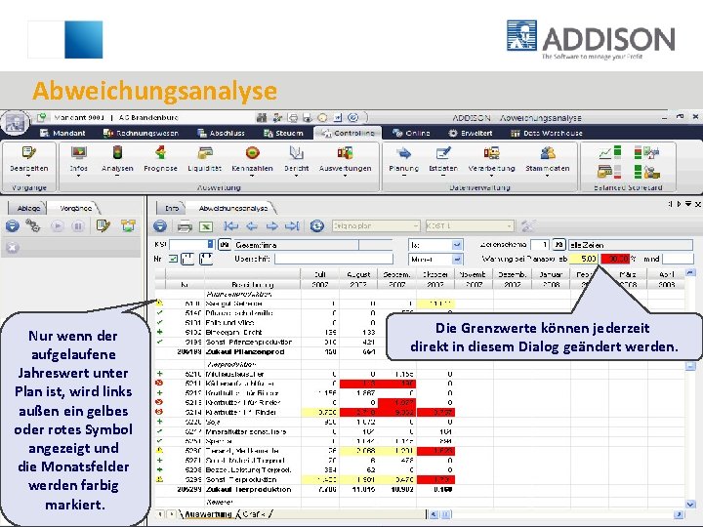703x527 pixels.
Task: Expand the Stammdaten dropdown arrow
Action: [548, 176]
